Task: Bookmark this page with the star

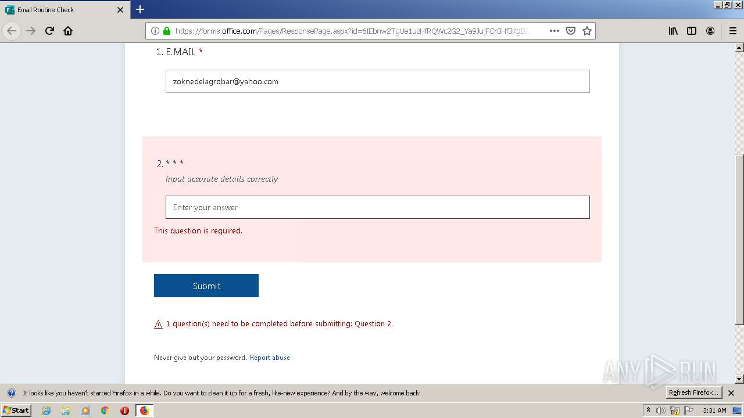Action: (x=587, y=31)
